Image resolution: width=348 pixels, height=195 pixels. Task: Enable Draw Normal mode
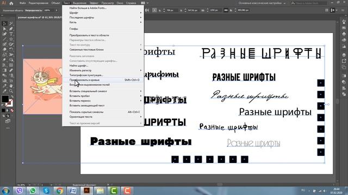pos(3,115)
